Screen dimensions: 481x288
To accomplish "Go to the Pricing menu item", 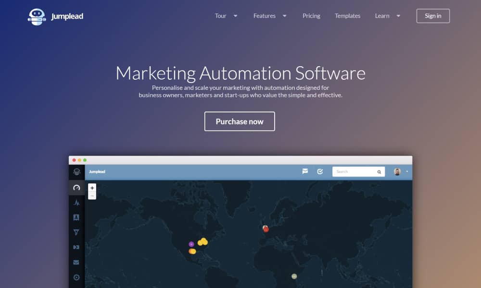I will pos(311,16).
